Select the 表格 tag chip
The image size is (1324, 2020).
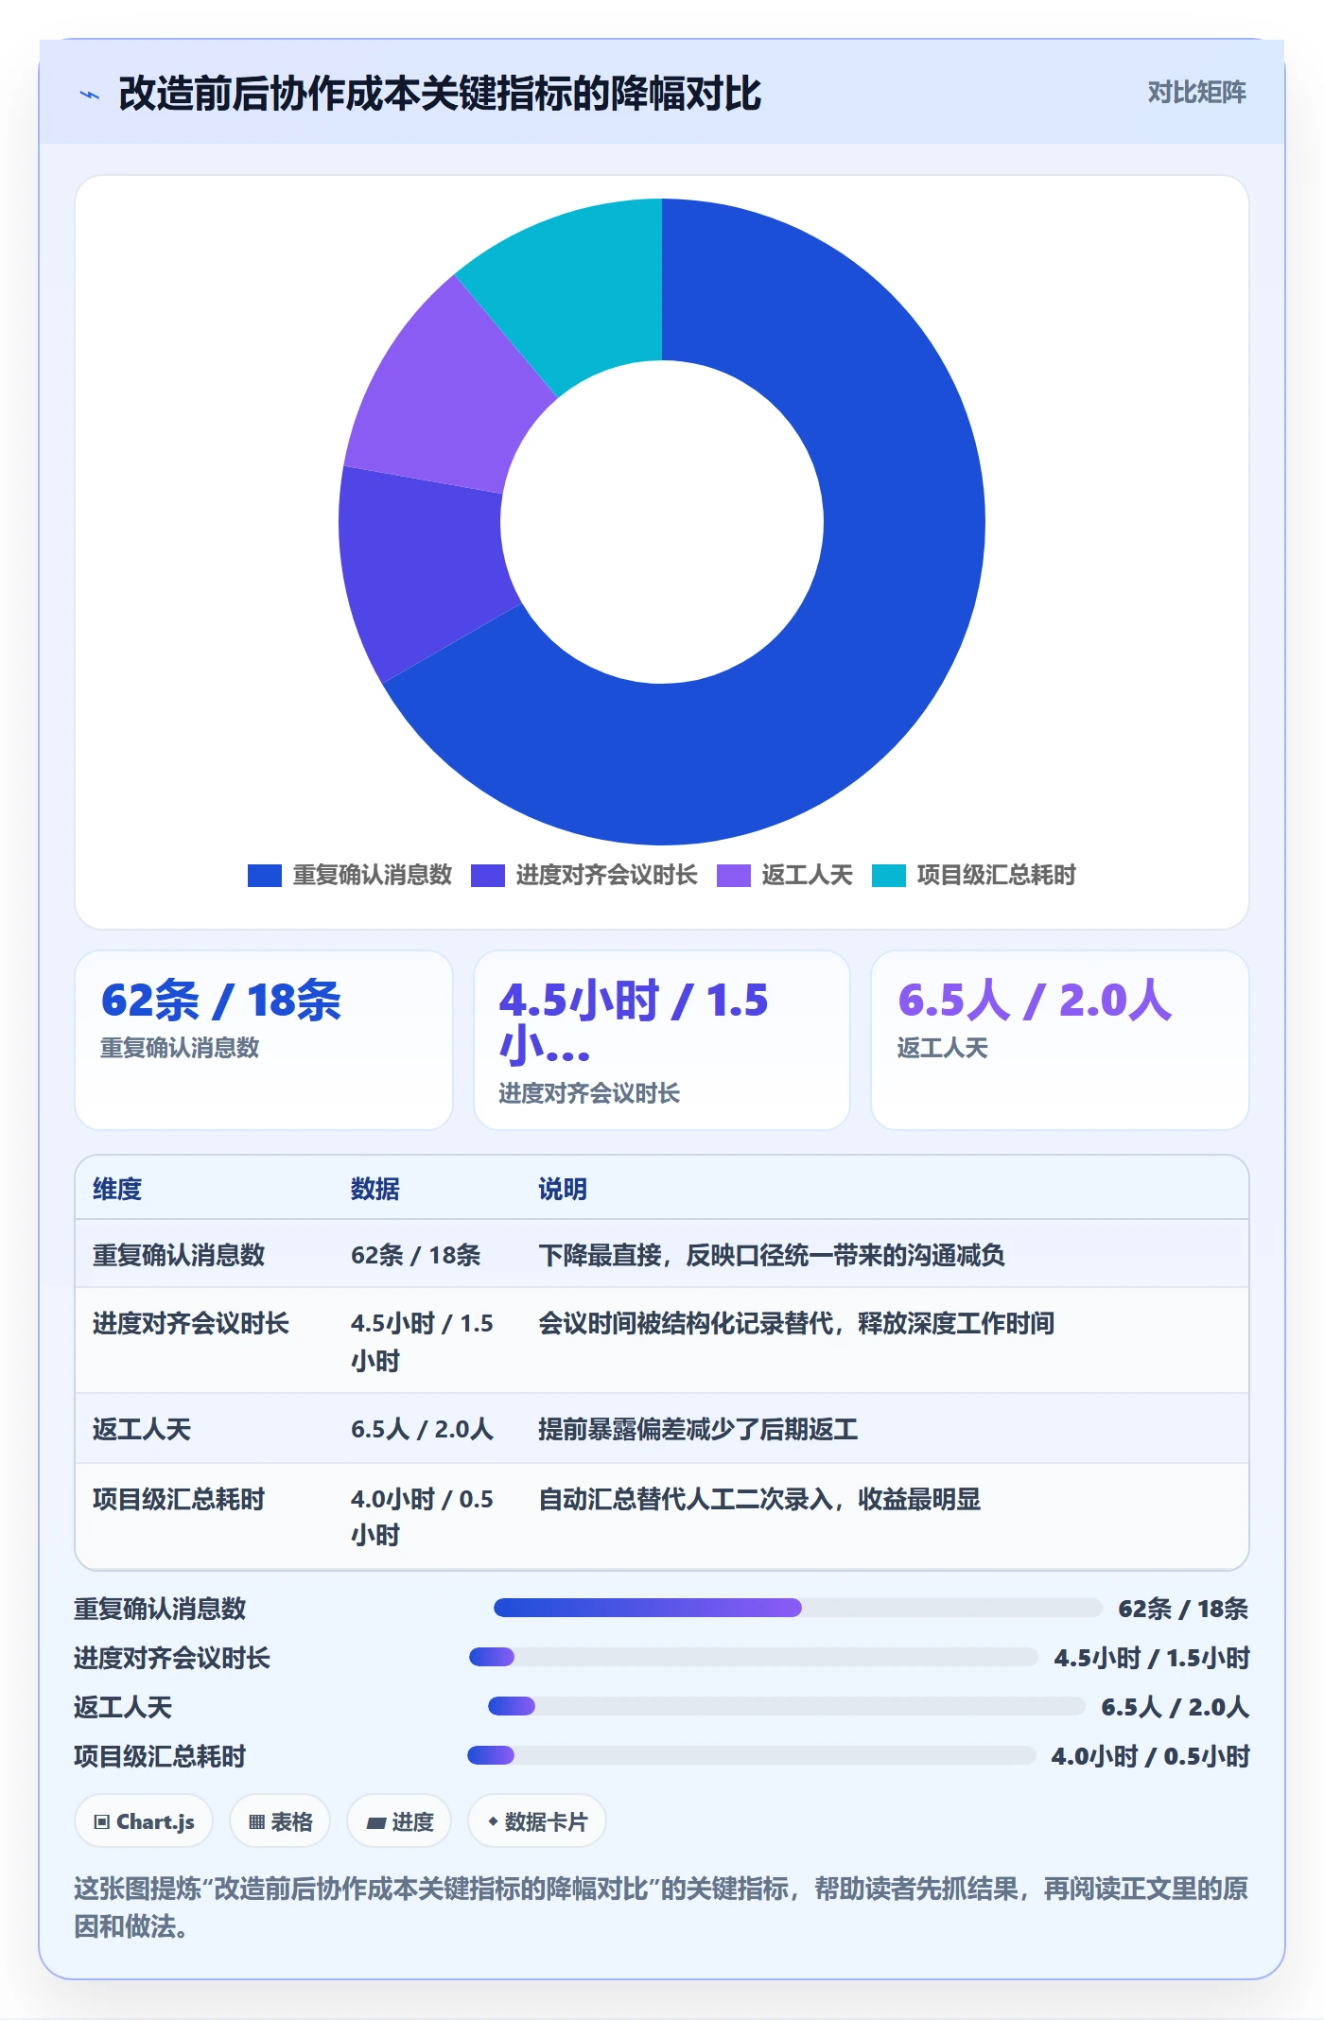coord(280,1821)
